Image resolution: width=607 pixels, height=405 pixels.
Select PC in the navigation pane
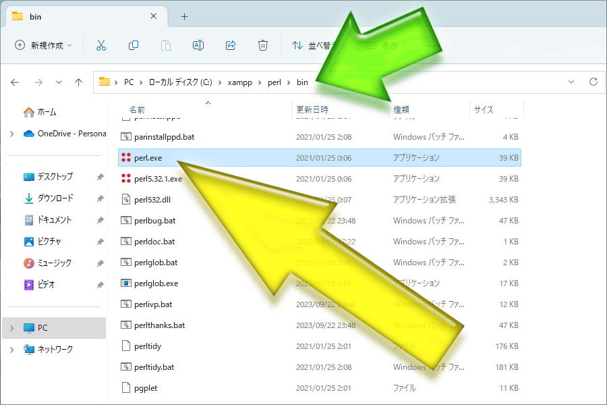tap(54, 328)
